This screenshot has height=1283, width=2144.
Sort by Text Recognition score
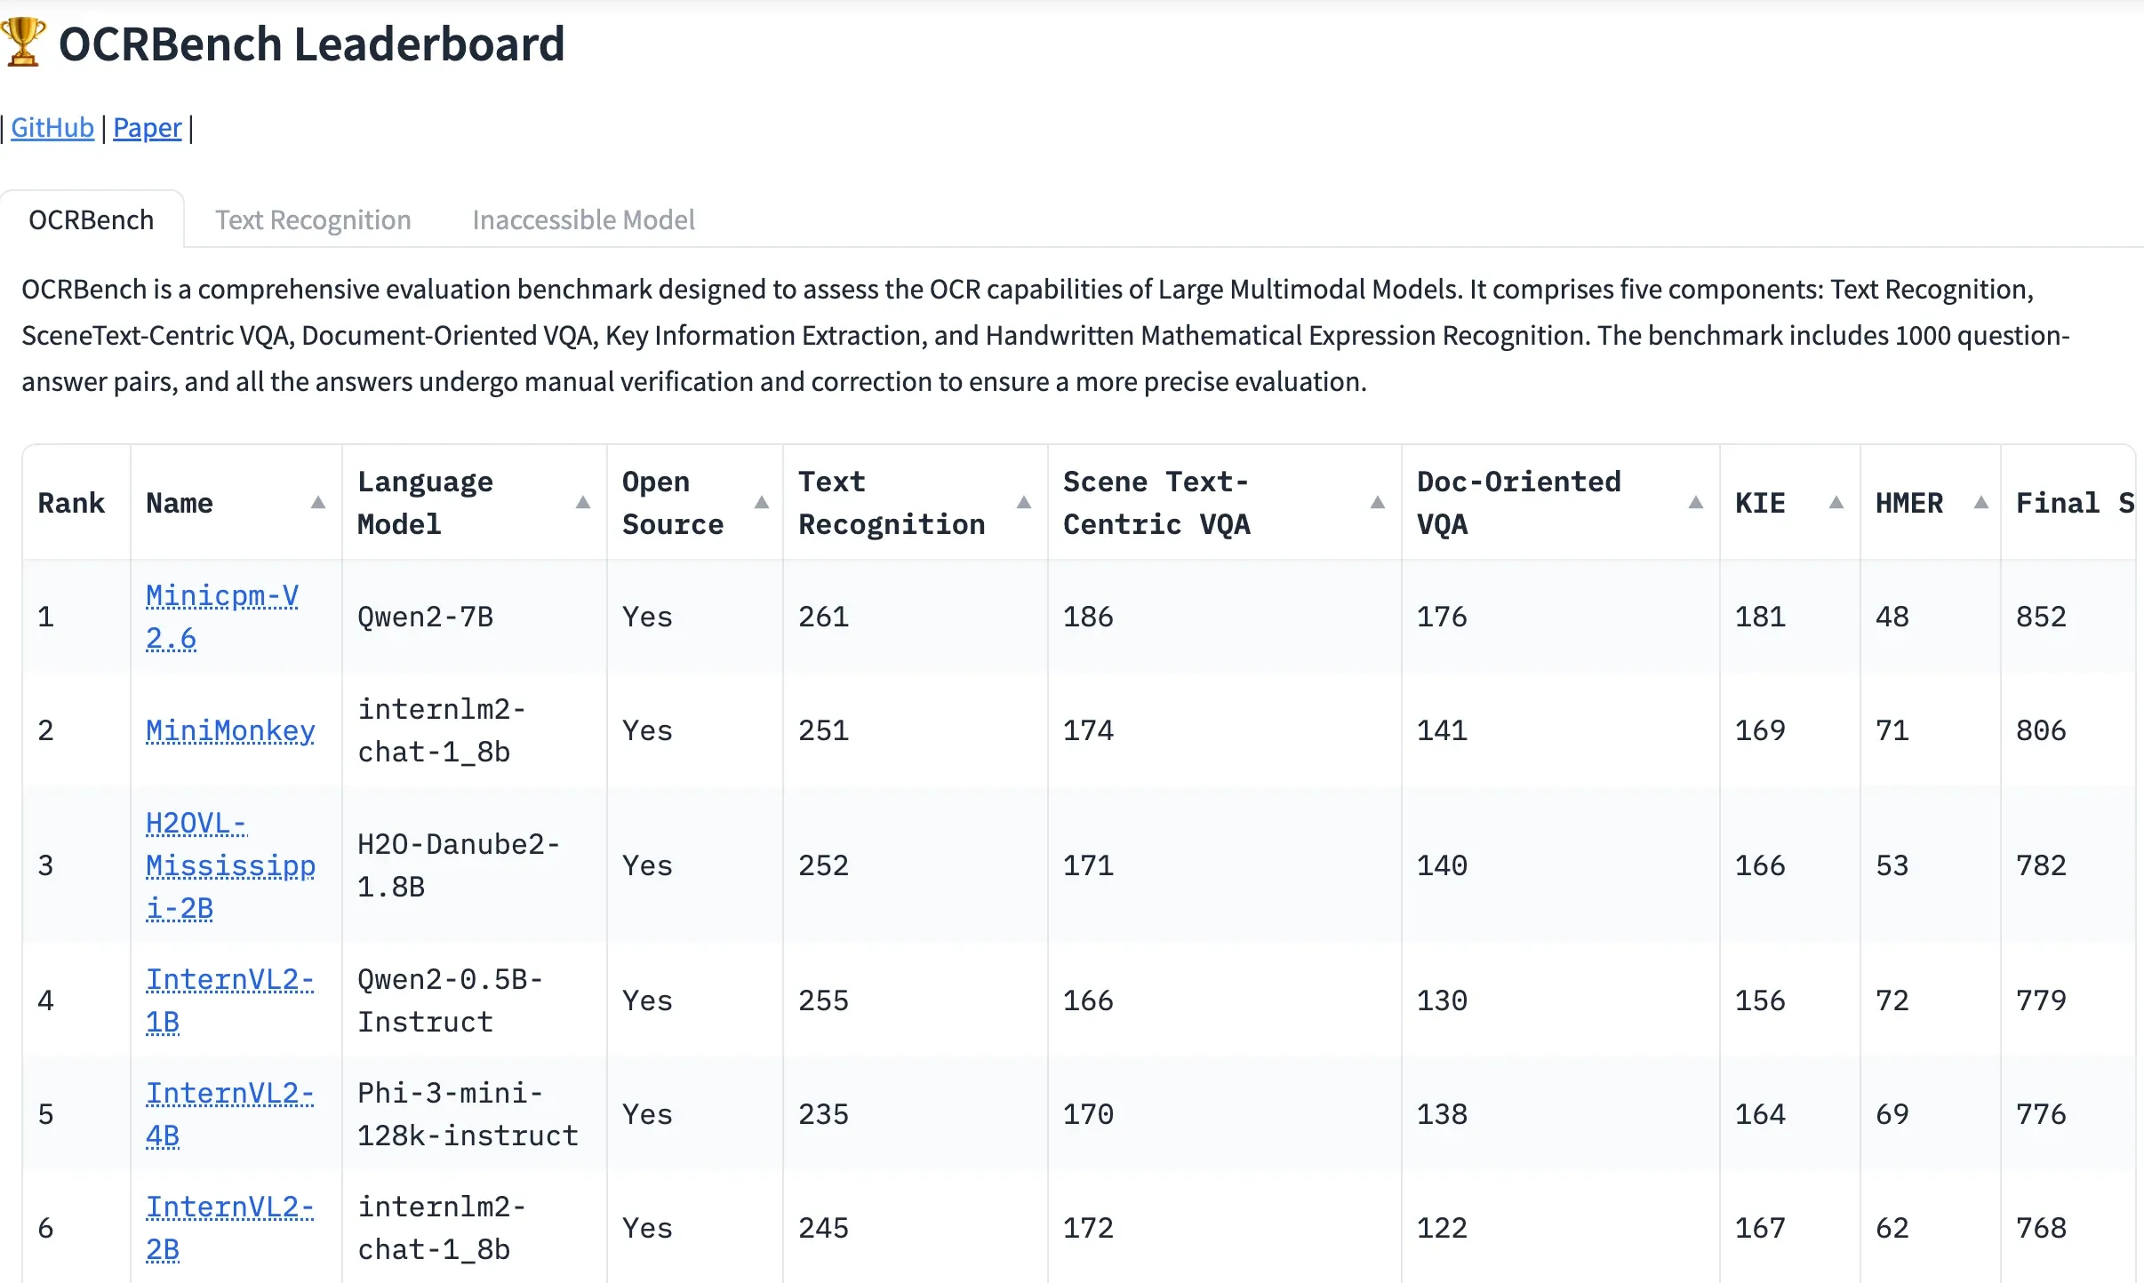[x=1026, y=503]
